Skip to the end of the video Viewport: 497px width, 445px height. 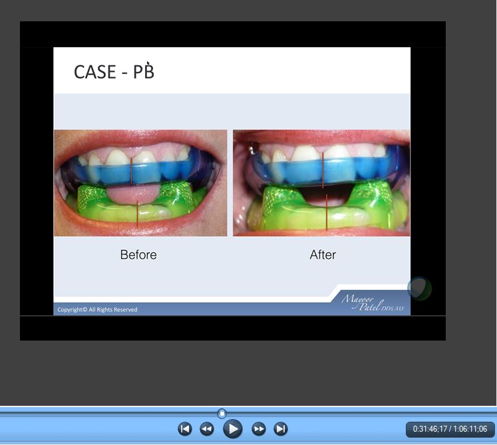[x=281, y=429]
